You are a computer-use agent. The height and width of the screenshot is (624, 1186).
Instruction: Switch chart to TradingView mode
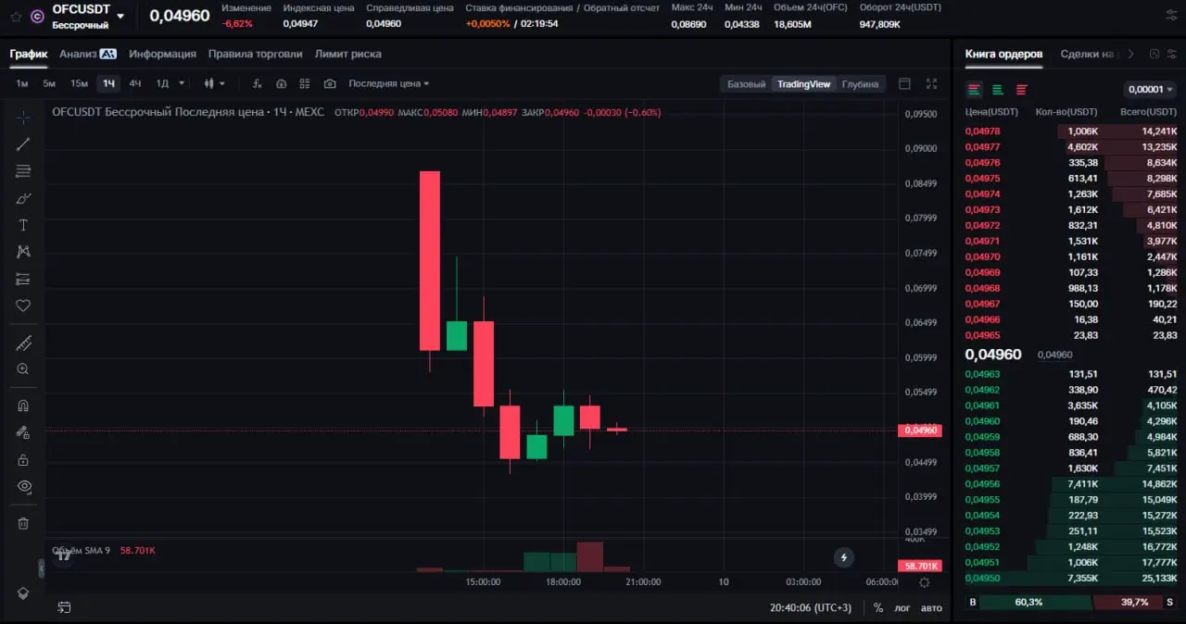pyautogui.click(x=803, y=84)
